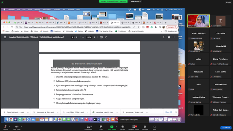Image resolution: width=233 pixels, height=131 pixels.
Task: Open PDF viewer more actions menu
Action: pos(174,37)
